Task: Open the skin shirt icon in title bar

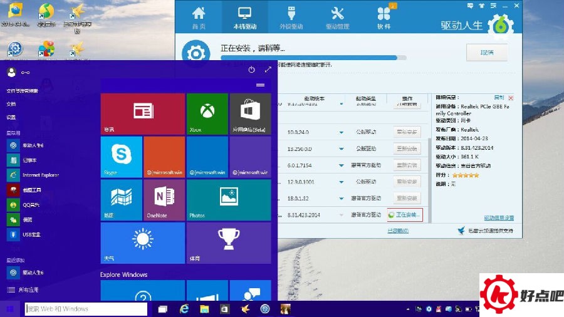Action: click(482, 6)
